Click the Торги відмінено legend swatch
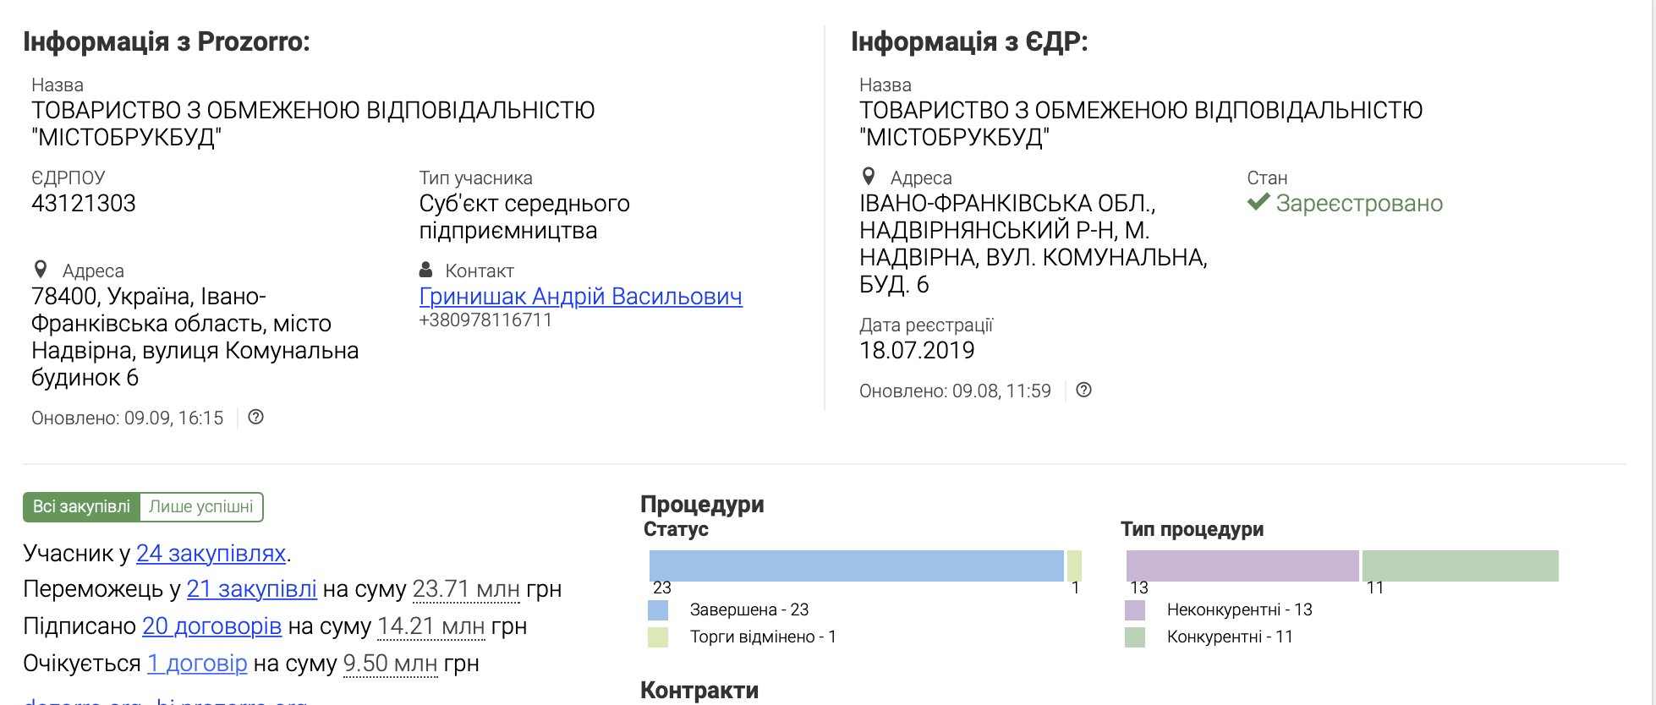The width and height of the screenshot is (1656, 705). coord(658,637)
